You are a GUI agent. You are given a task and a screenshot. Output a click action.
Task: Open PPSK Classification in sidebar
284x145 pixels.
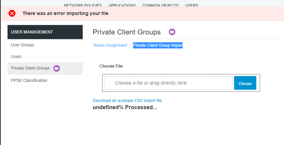(x=29, y=81)
